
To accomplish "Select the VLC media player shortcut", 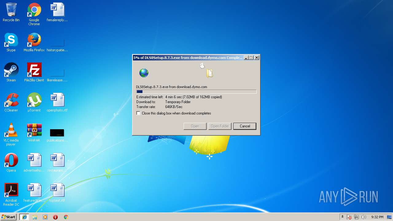I will (11, 134).
